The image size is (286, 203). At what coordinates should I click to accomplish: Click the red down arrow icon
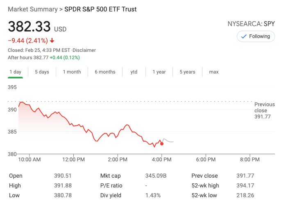[52, 40]
